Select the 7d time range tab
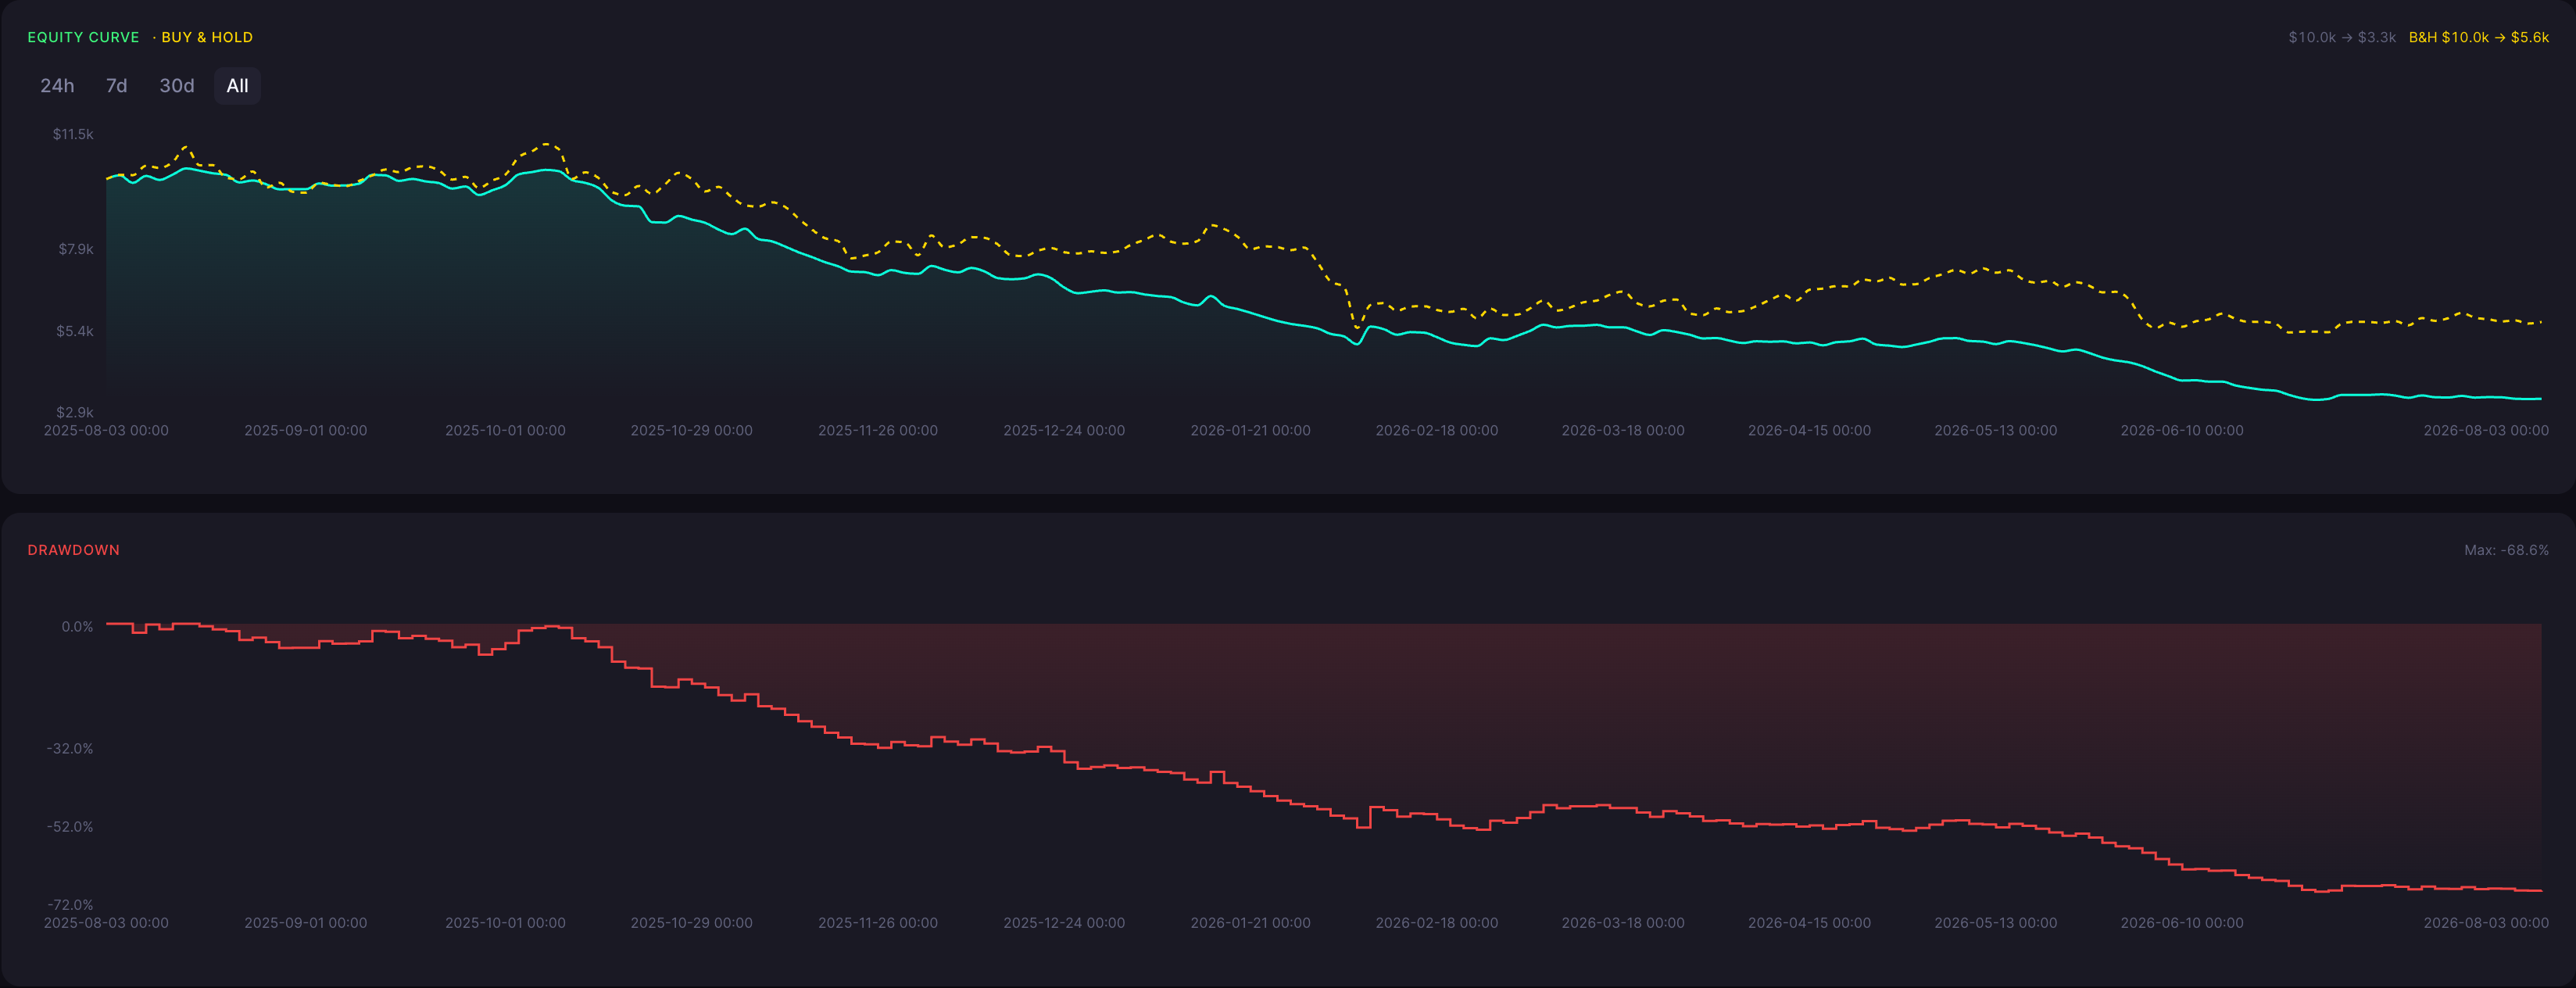2576x988 pixels. tap(117, 86)
